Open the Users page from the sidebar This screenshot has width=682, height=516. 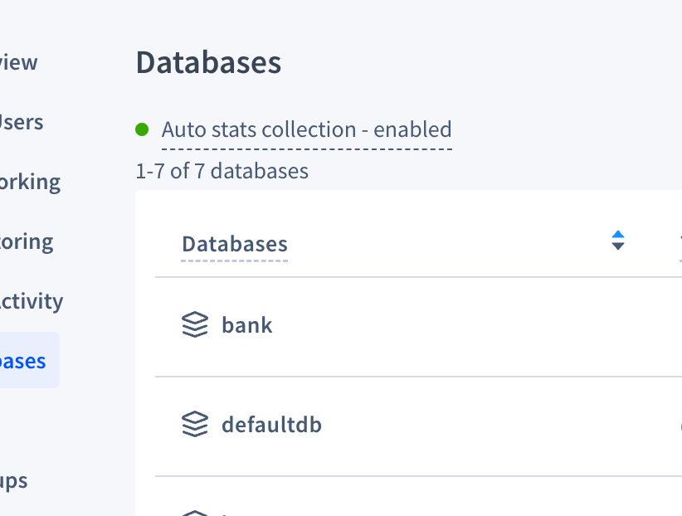21,121
